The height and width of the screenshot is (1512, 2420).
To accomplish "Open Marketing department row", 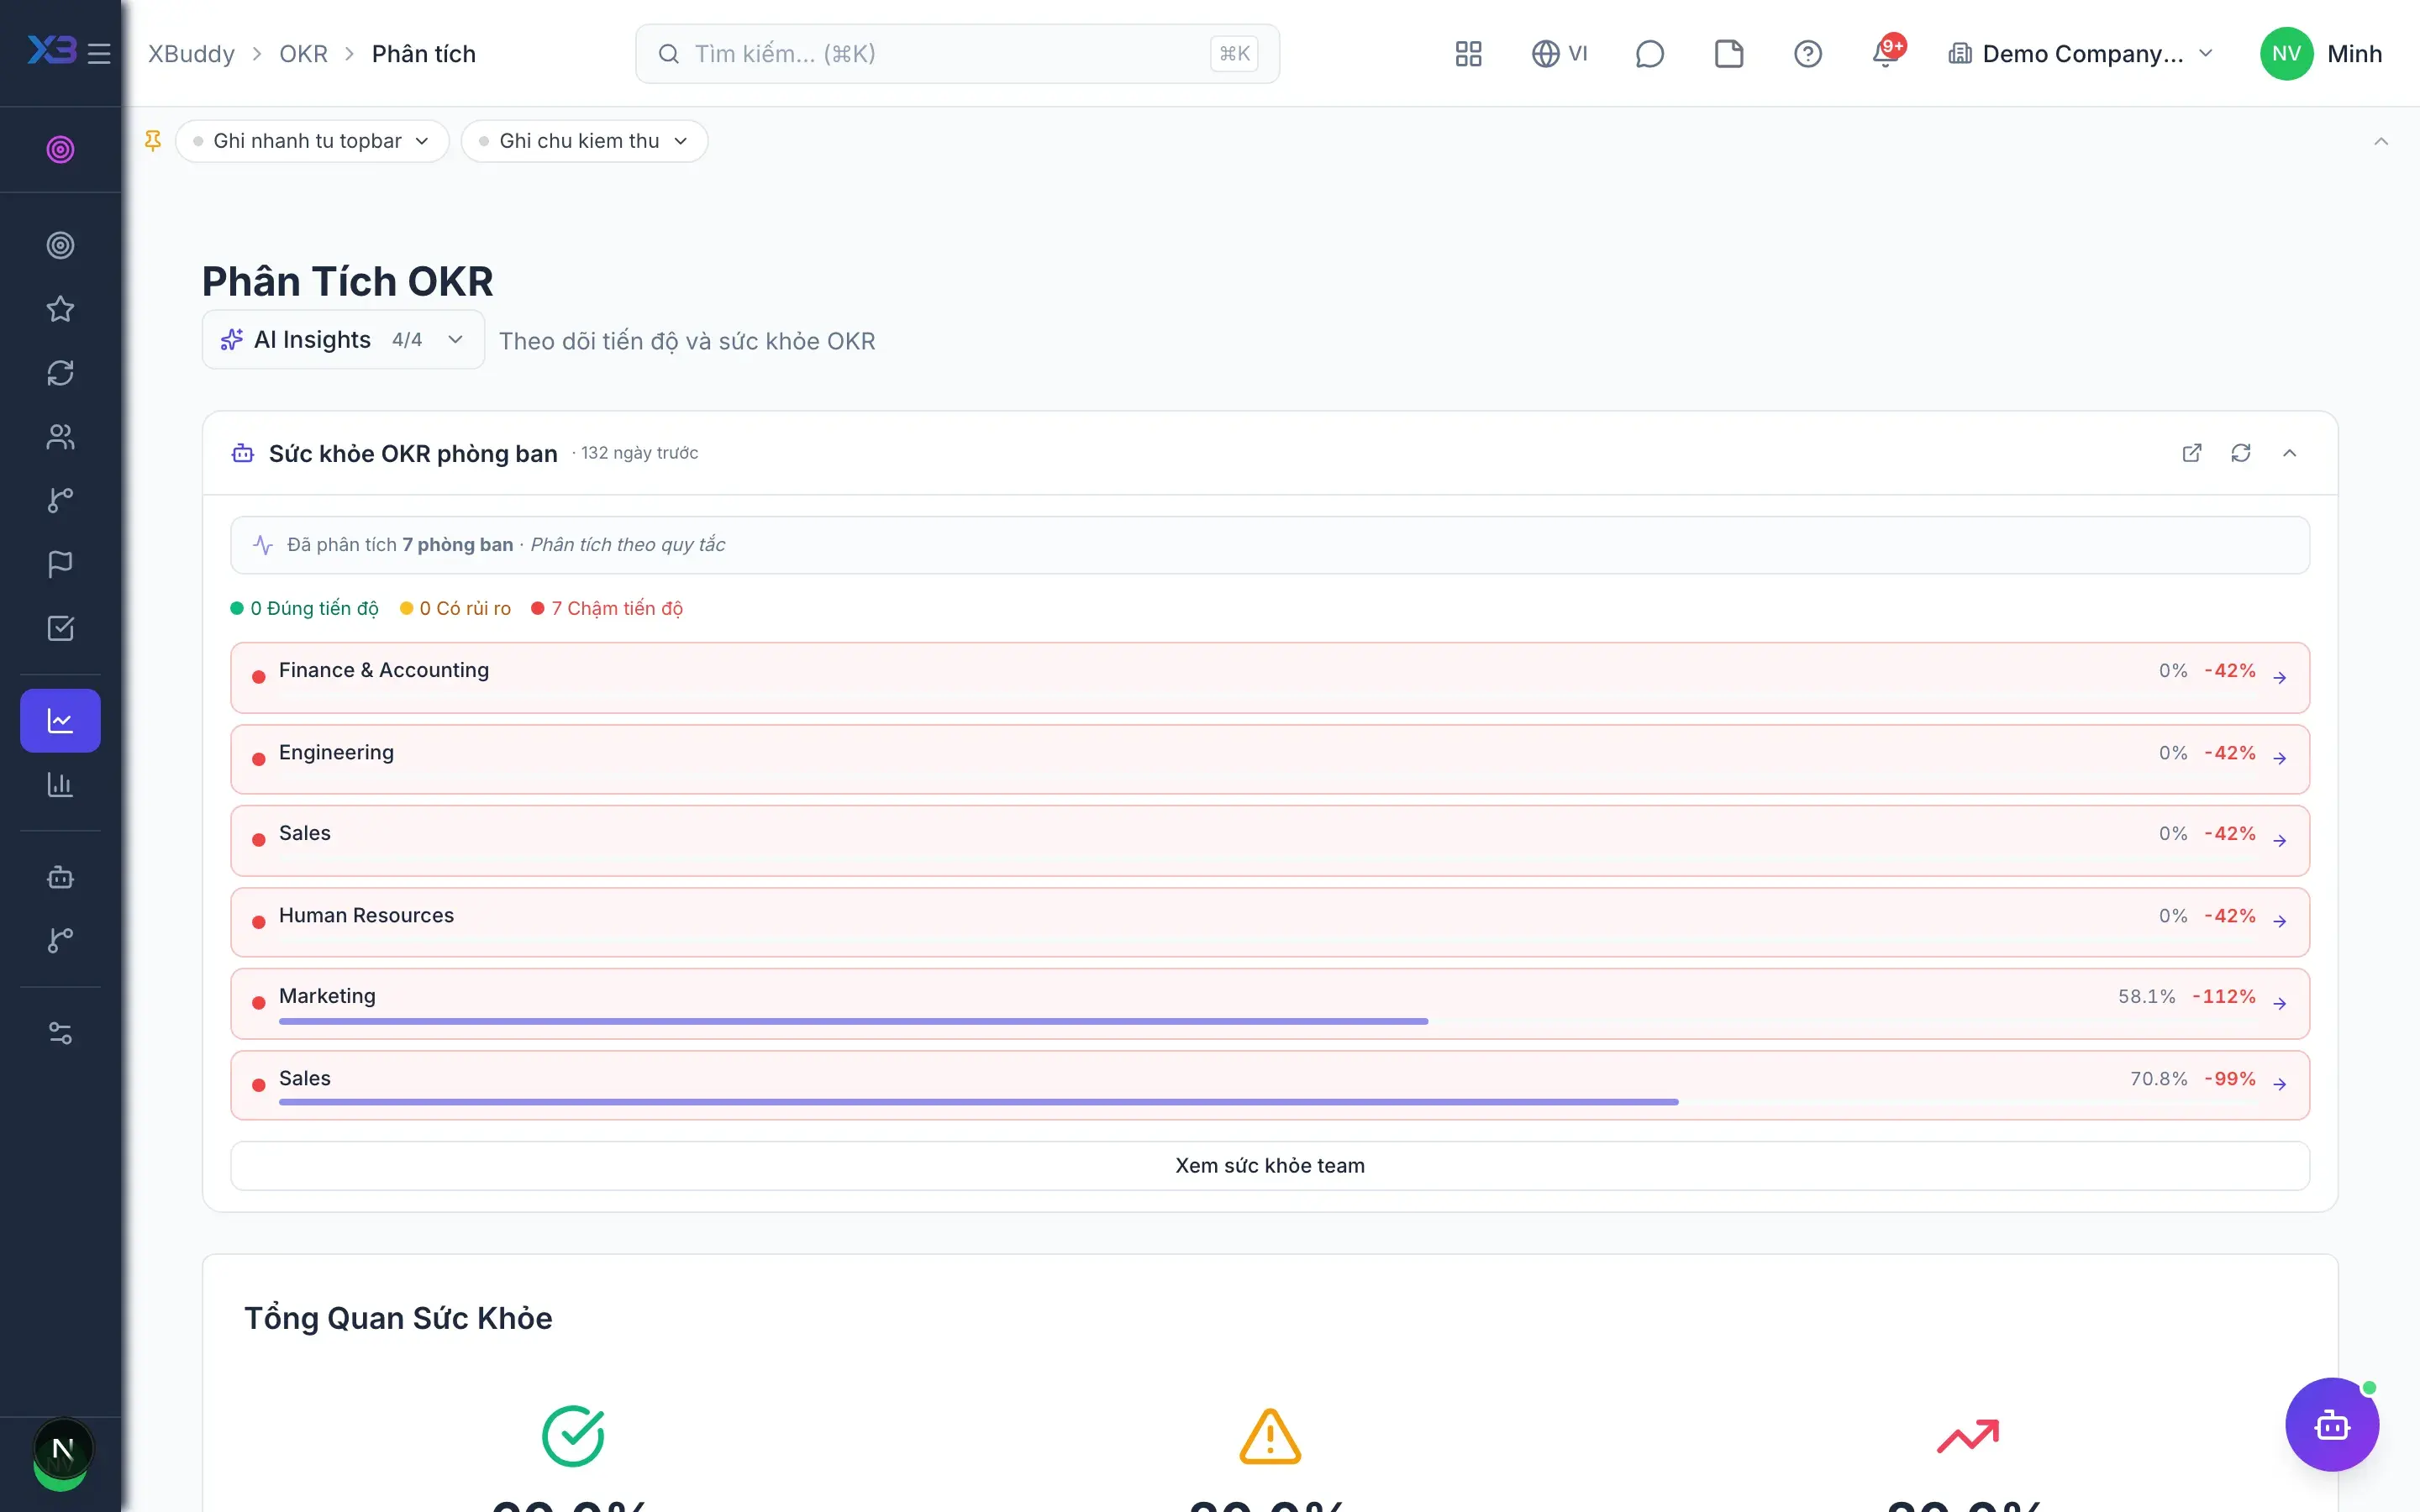I will coord(1269,1003).
